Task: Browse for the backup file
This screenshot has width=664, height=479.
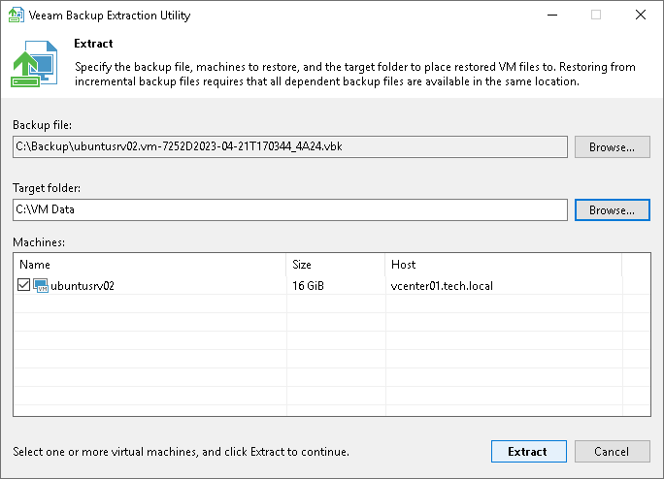Action: 612,146
